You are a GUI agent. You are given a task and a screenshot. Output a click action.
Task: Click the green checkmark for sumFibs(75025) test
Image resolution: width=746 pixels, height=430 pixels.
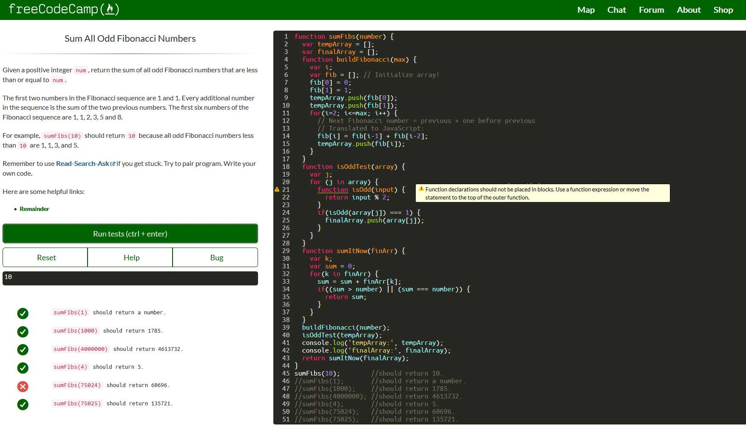click(x=23, y=404)
